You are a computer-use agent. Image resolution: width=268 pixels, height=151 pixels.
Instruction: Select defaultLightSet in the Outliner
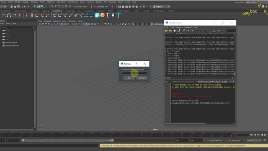click(x=11, y=42)
